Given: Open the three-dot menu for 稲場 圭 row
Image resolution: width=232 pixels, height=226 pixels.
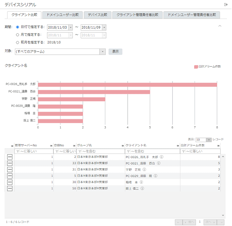Looking at the screenshot, I should click(x=9, y=182).
